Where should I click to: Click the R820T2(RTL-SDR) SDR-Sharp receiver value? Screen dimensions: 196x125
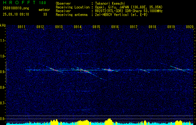tap(129, 11)
